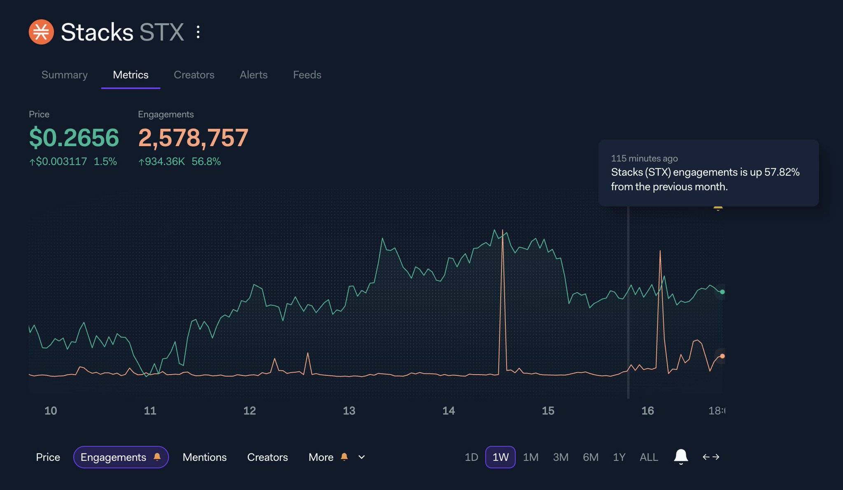Click the large white alert bell icon
Image resolution: width=843 pixels, height=490 pixels.
coord(681,457)
